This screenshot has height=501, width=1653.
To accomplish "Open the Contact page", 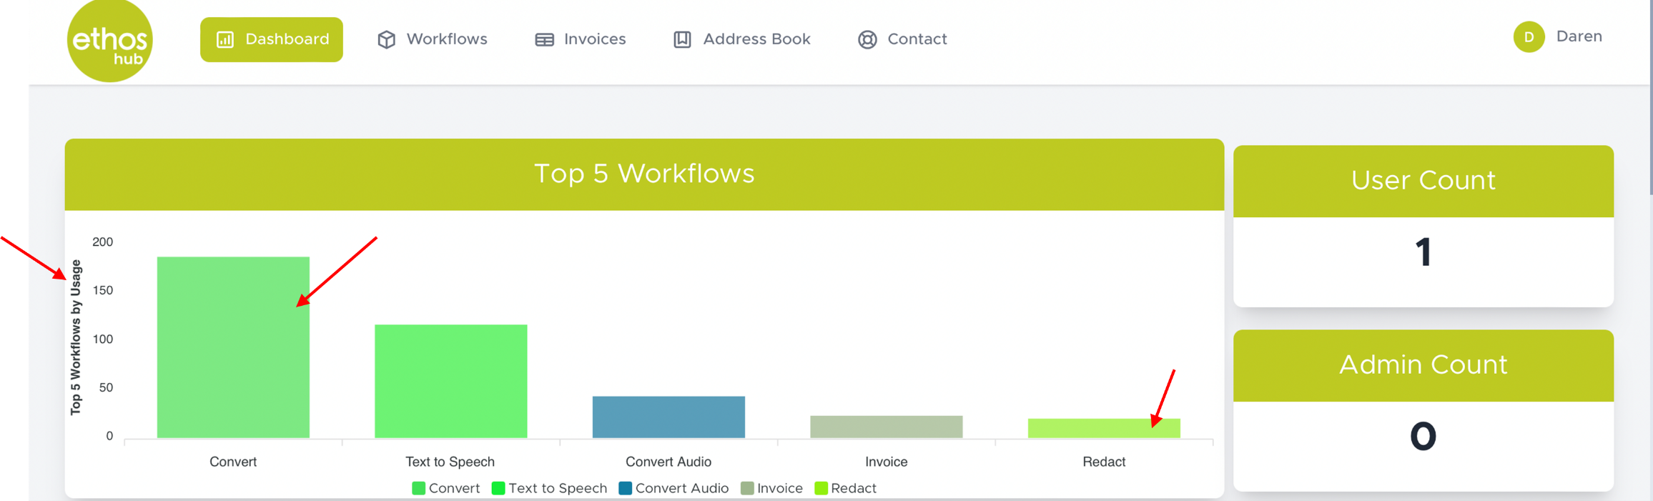I will tap(917, 39).
